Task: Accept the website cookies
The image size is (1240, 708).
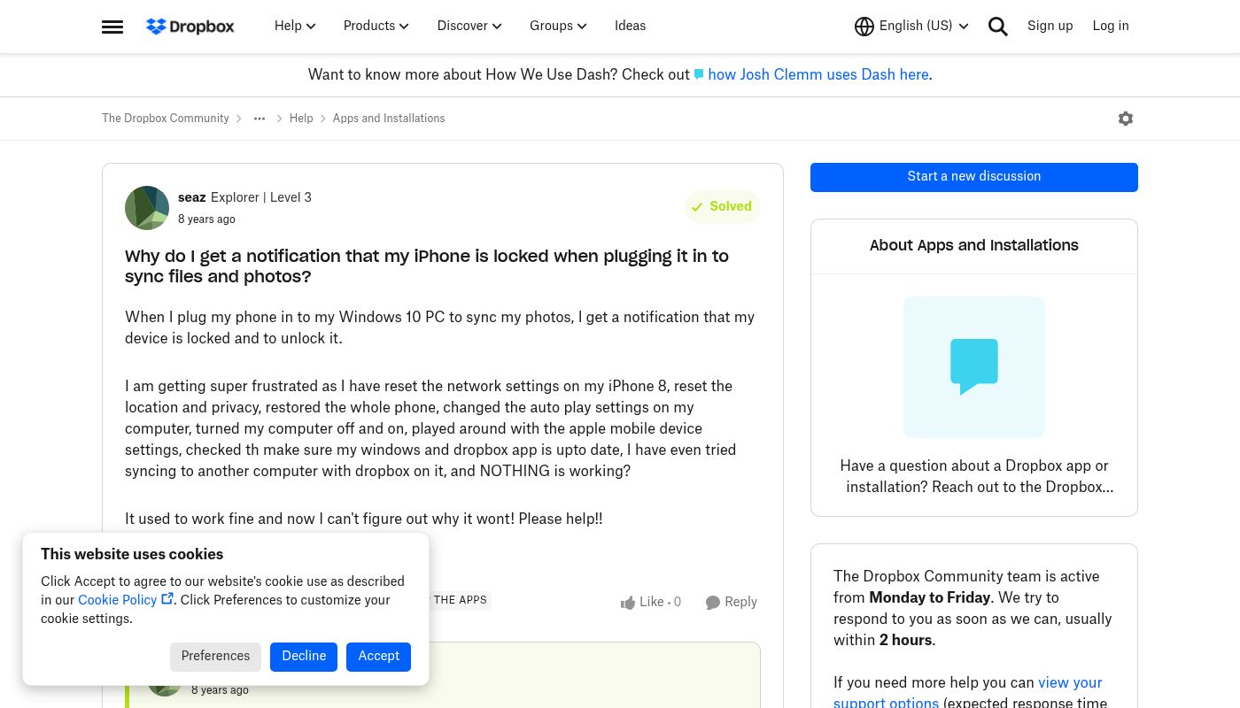Action: coord(378,657)
